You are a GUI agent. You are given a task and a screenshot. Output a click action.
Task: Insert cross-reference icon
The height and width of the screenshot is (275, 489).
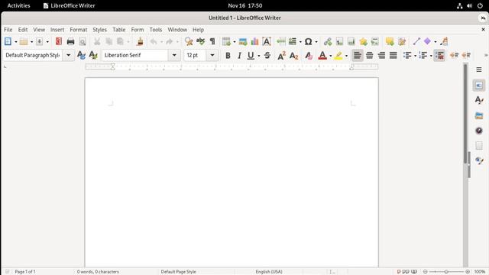375,41
